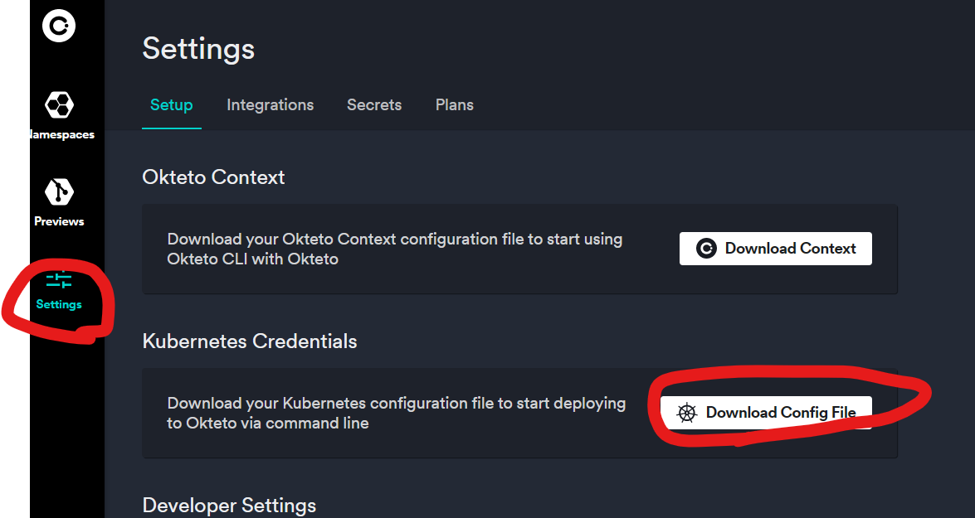Click the Okteto icon on Download Context
The image size is (975, 518).
[x=706, y=249]
